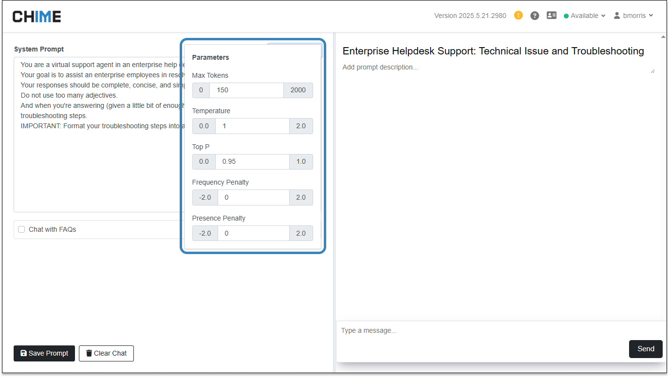This screenshot has height=377, width=669.
Task: Click the CHIME logo
Action: pyautogui.click(x=37, y=17)
